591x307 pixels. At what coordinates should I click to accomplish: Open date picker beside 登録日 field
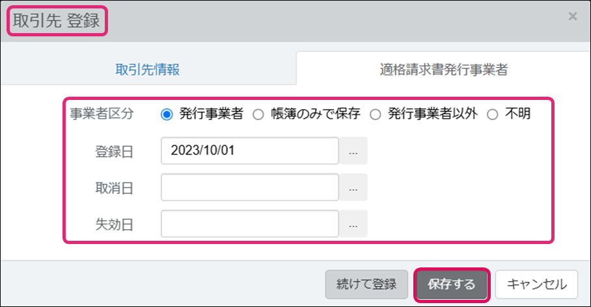(353, 151)
